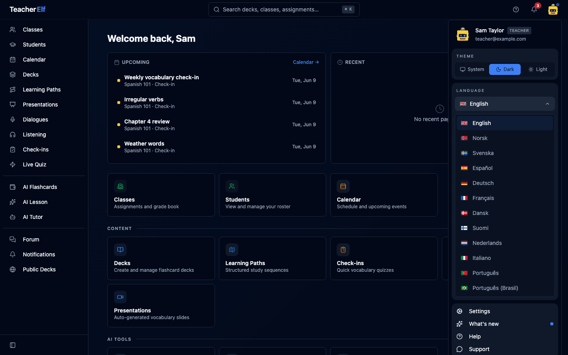Screen dimensions: 568x355
Task: Click the help question mark icon in top bar
Action: click(516, 9)
